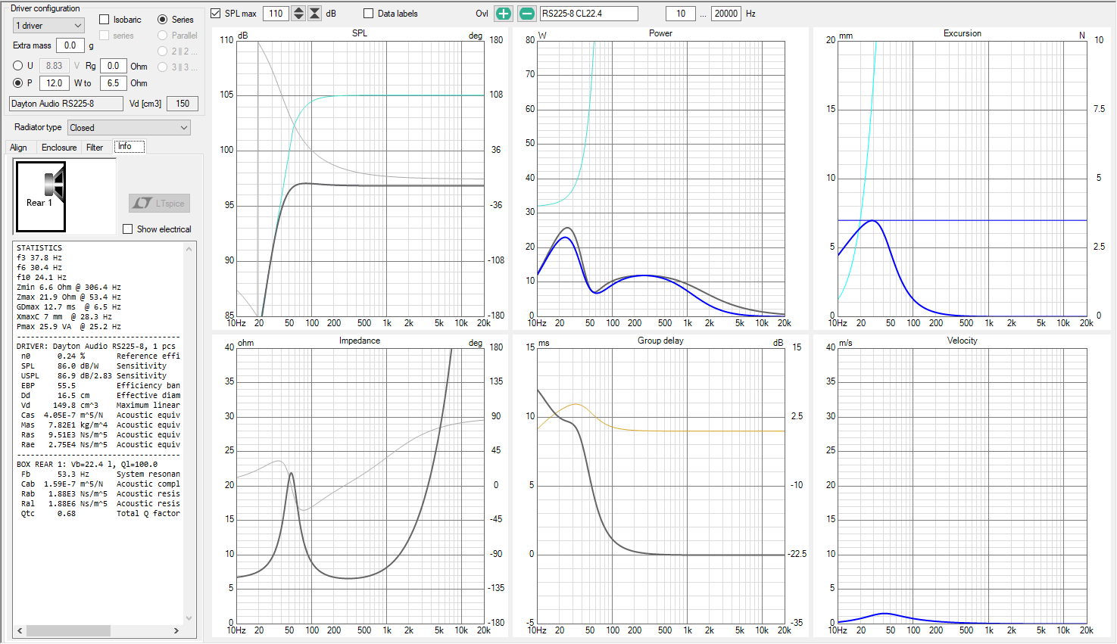Screen dimensions: 1117x644
Task: Click scroll-left arrow under statistics text
Action: pyautogui.click(x=20, y=630)
